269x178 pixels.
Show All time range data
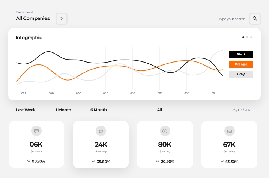coord(159,110)
